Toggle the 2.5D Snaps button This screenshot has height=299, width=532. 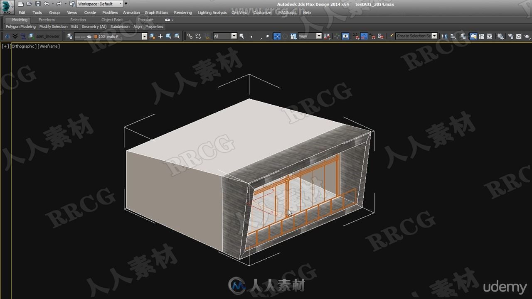click(x=356, y=36)
